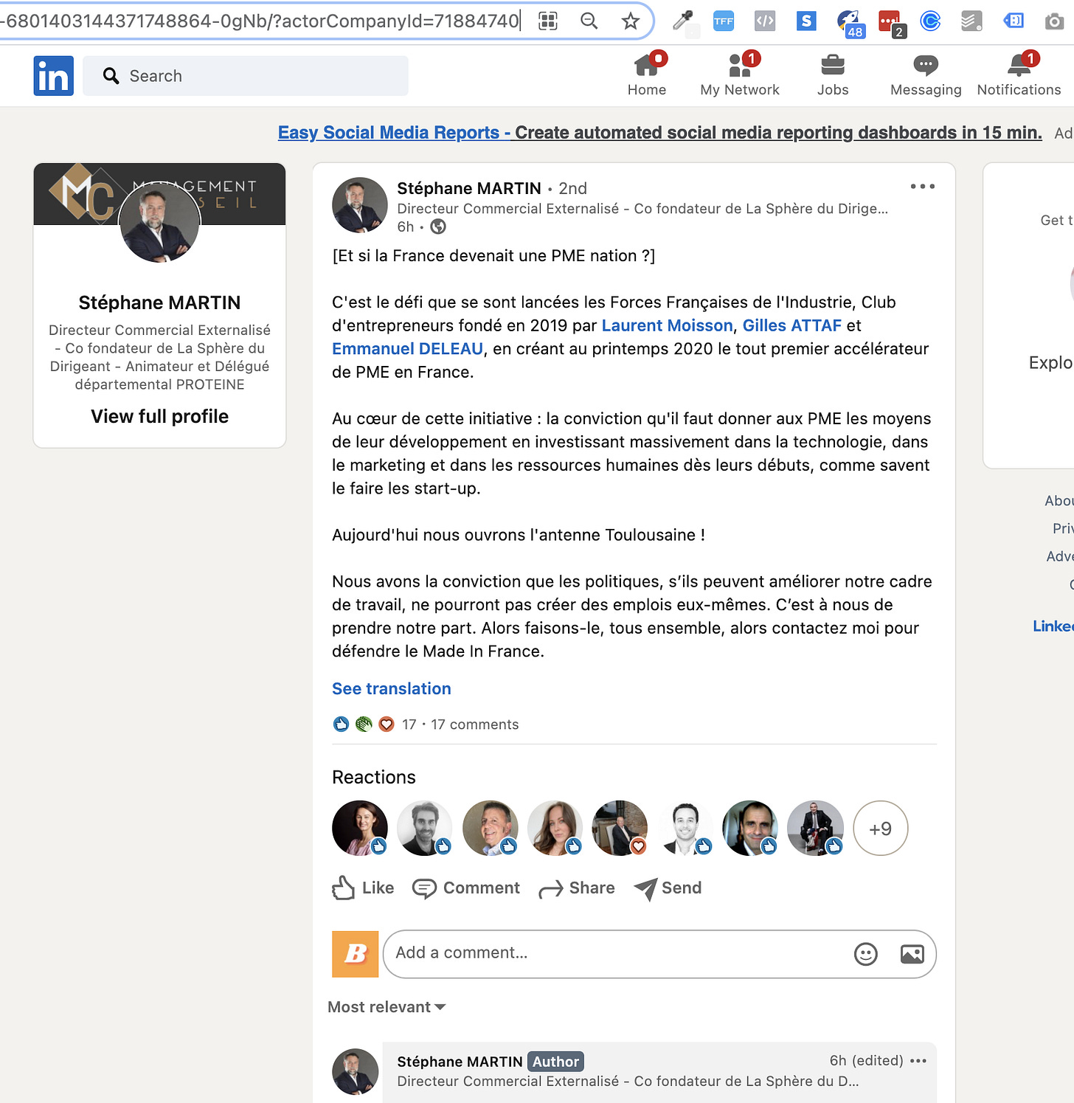Open the blue S extension icon
The width and height of the screenshot is (1074, 1103).
[x=806, y=21]
